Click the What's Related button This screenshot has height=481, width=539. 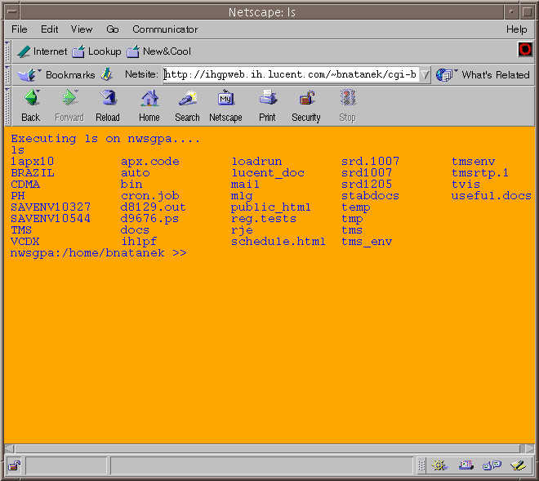tap(483, 74)
